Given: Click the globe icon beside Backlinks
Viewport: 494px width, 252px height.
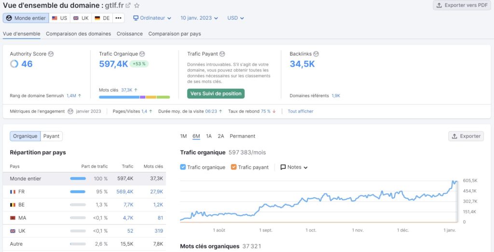Looking at the screenshot, I should [x=316, y=54].
